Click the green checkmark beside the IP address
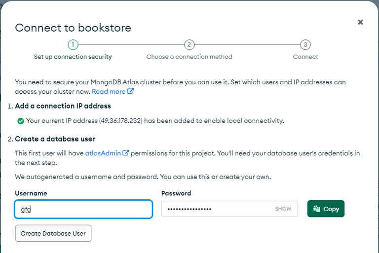This screenshot has height=253, width=379. pos(21,121)
